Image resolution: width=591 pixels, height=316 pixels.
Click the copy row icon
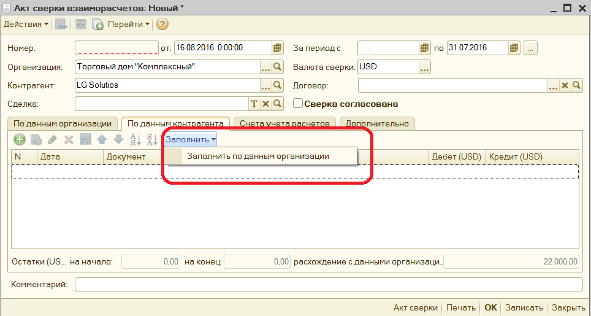pyautogui.click(x=36, y=139)
